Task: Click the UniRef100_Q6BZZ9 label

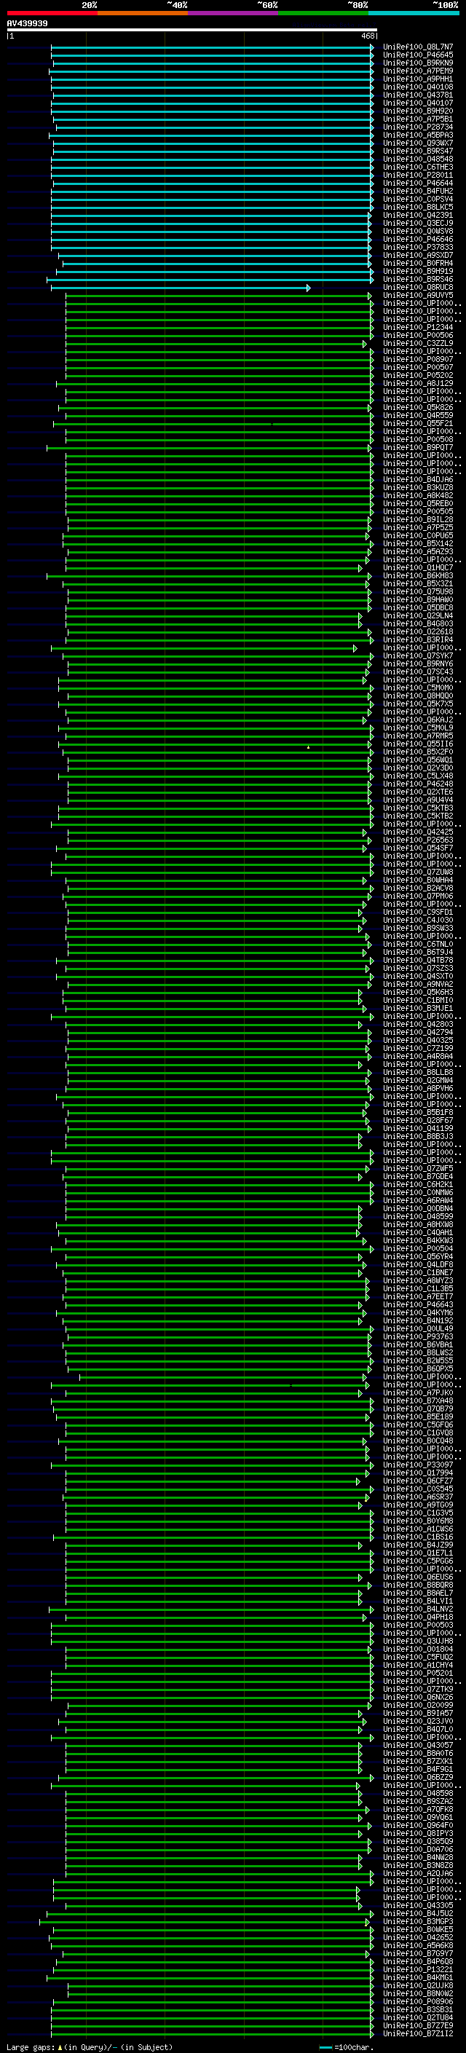Action: tap(418, 1777)
